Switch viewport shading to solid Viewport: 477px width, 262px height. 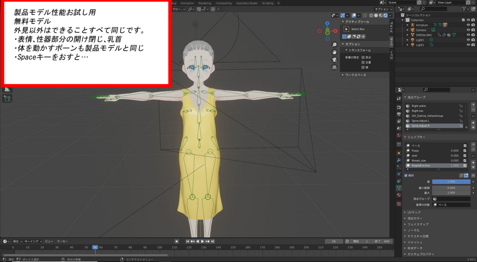pyautogui.click(x=376, y=15)
